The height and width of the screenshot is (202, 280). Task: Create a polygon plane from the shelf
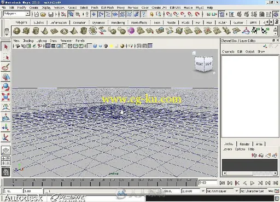click(54, 31)
